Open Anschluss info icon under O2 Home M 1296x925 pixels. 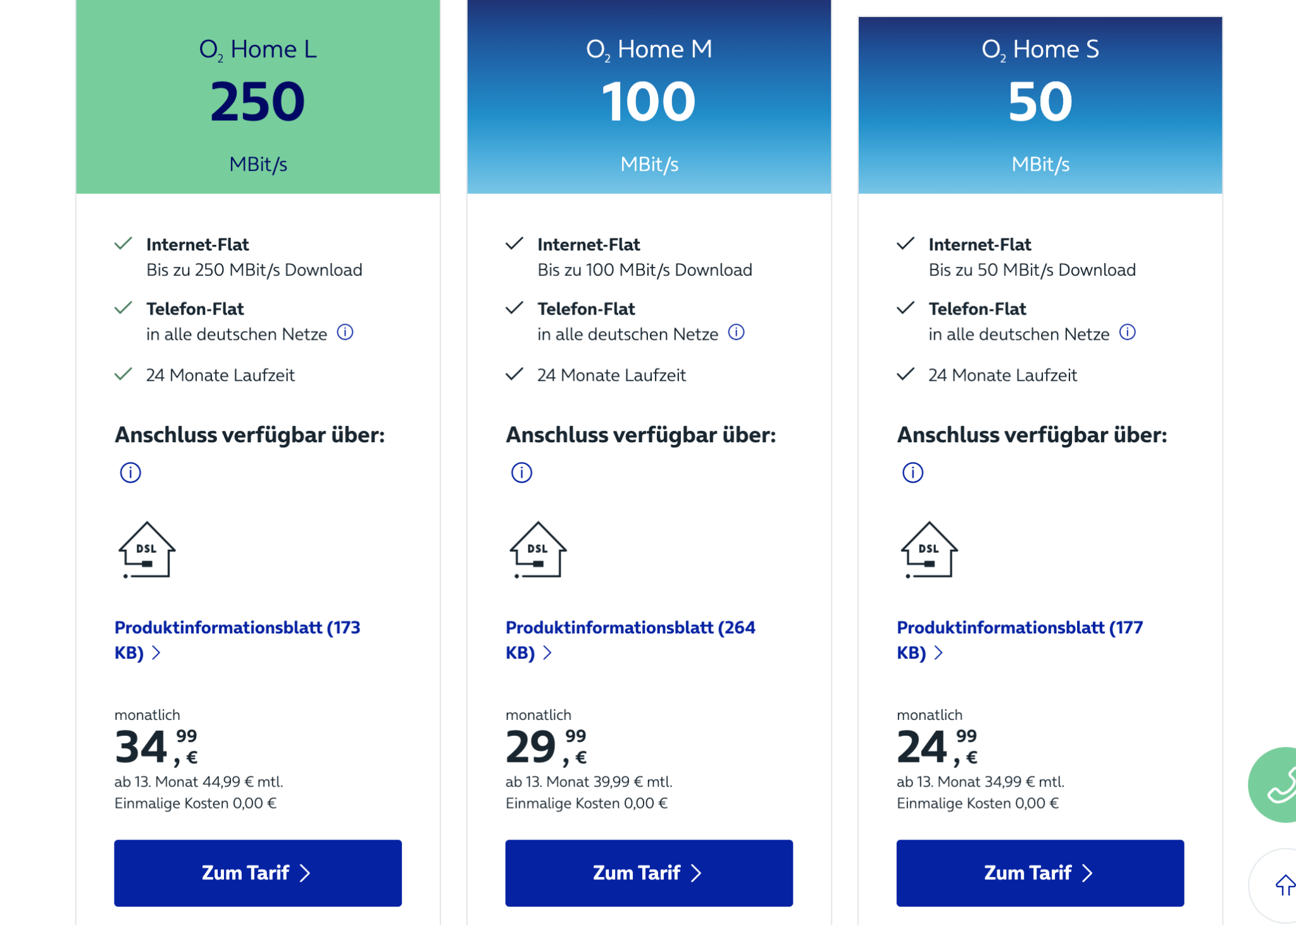point(520,472)
